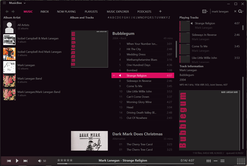This screenshot has width=247, height=166.
Task: Open the Inbox tab
Action: click(44, 11)
